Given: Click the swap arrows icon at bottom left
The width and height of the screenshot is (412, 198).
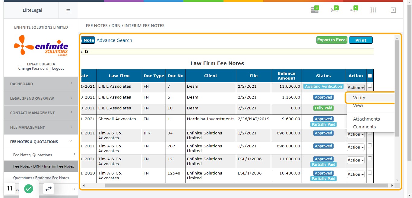Looking at the screenshot, I should point(48,189).
